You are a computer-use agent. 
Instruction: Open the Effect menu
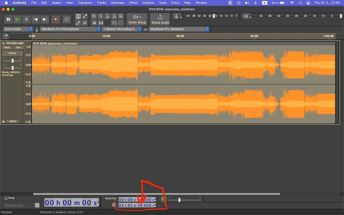point(133,2)
